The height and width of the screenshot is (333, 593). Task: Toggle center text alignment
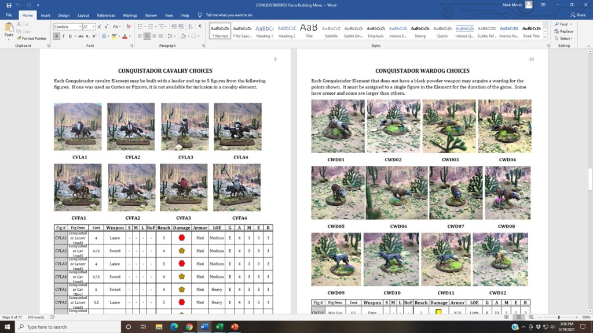point(148,36)
